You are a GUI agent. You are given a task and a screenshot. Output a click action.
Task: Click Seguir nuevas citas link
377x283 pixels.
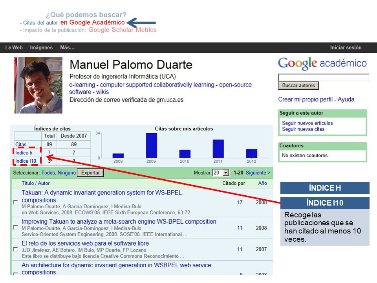pyautogui.click(x=303, y=129)
